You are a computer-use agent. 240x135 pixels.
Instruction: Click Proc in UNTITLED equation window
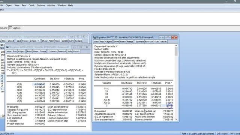(102, 42)
